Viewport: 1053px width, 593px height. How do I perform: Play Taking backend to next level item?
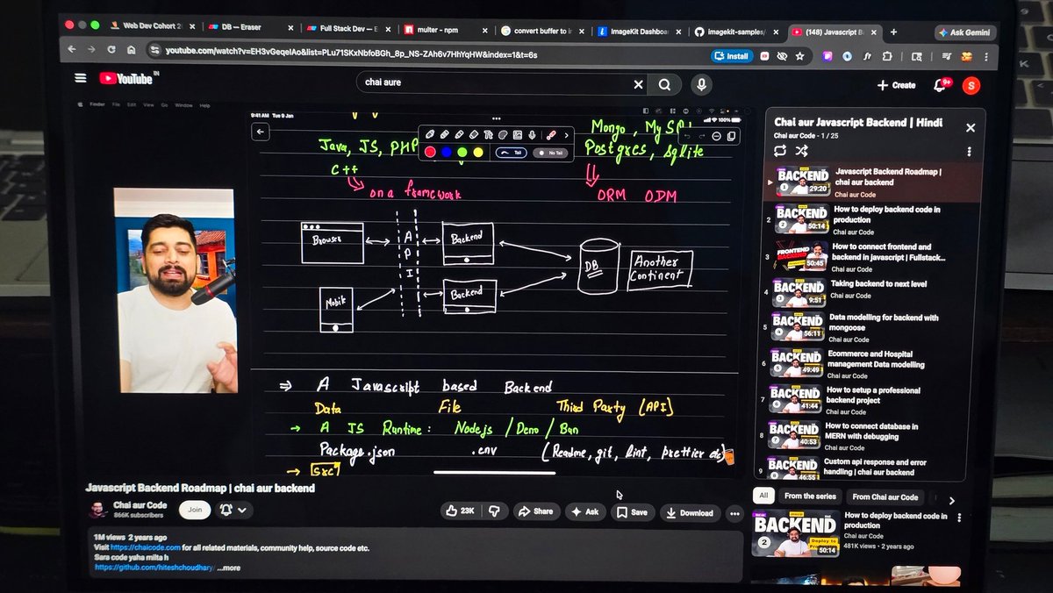click(863, 292)
